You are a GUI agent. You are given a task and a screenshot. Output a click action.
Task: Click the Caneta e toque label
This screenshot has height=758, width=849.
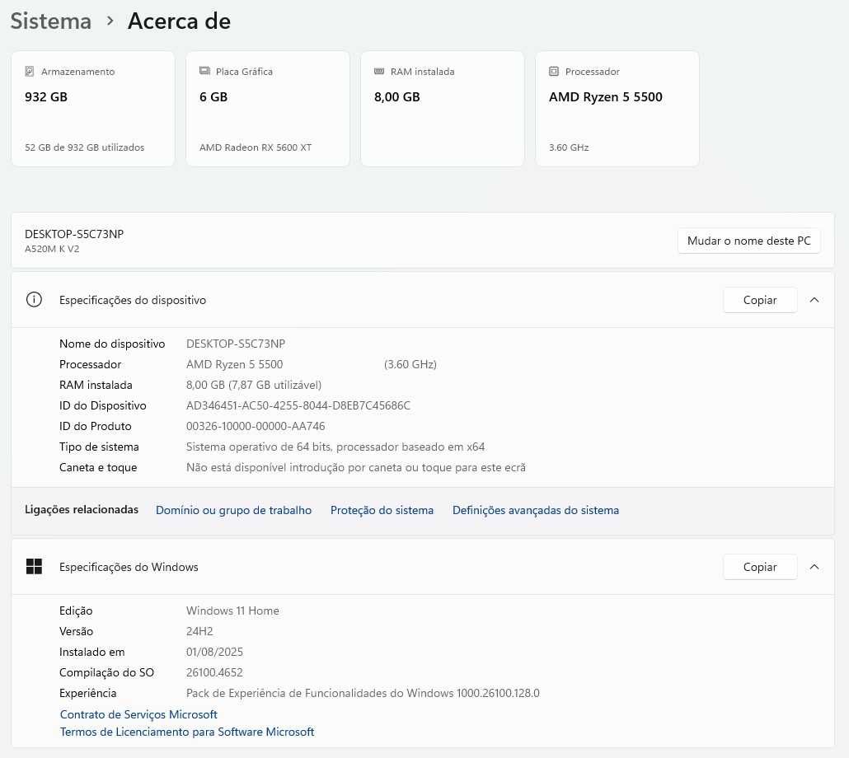pos(98,467)
